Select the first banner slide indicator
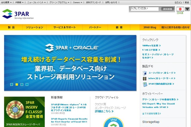191x127 pixels. [x=12, y=84]
